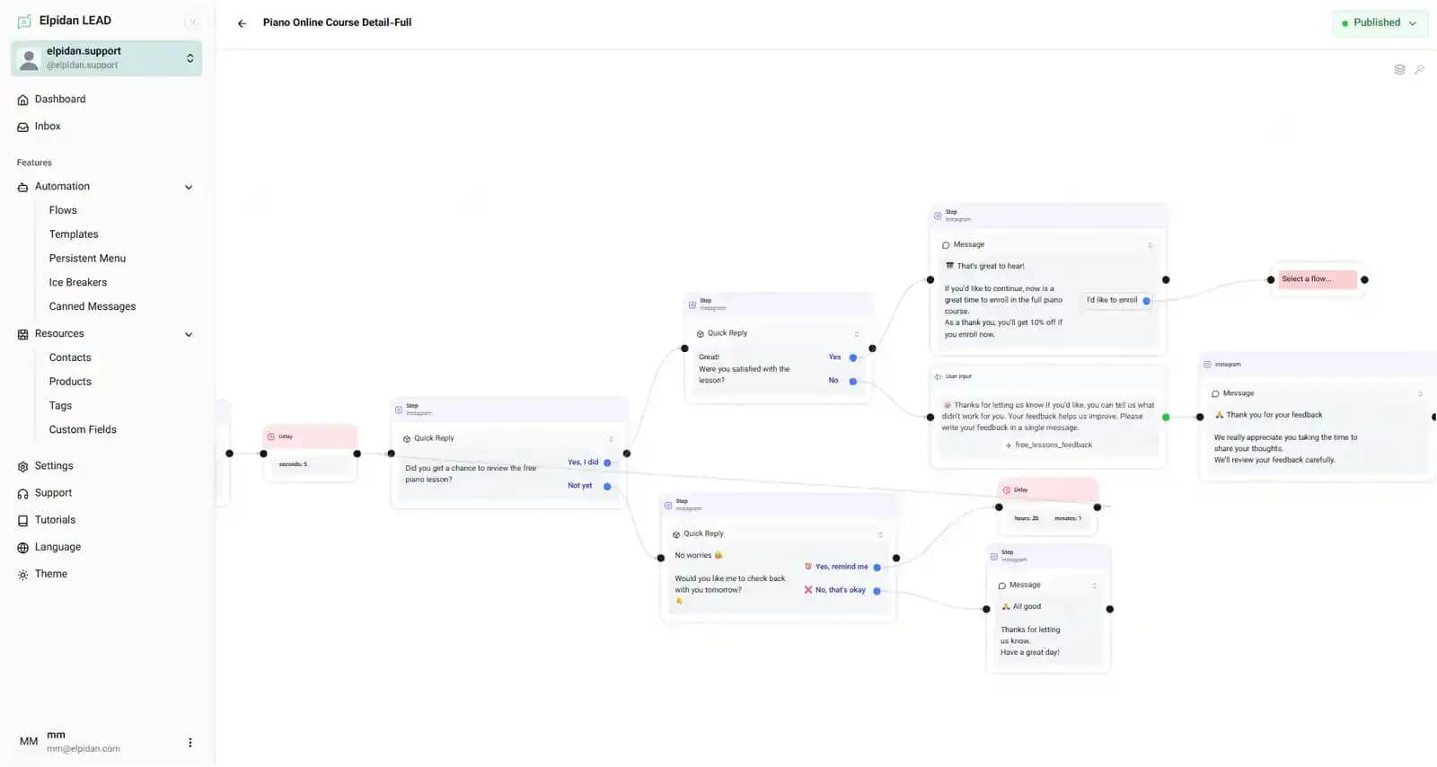Click the Instagram step icon above 'All good'

click(993, 557)
